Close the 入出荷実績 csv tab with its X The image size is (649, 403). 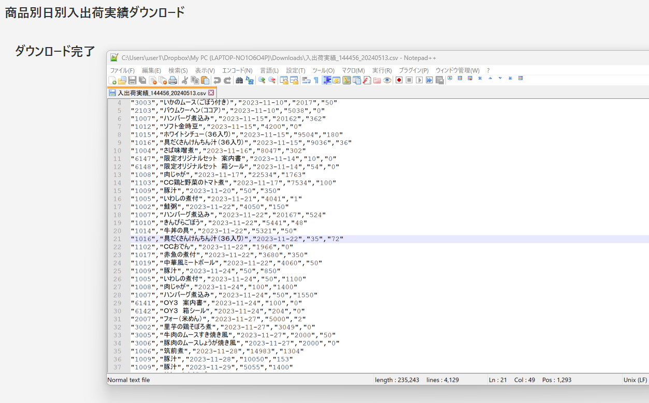pyautogui.click(x=211, y=93)
